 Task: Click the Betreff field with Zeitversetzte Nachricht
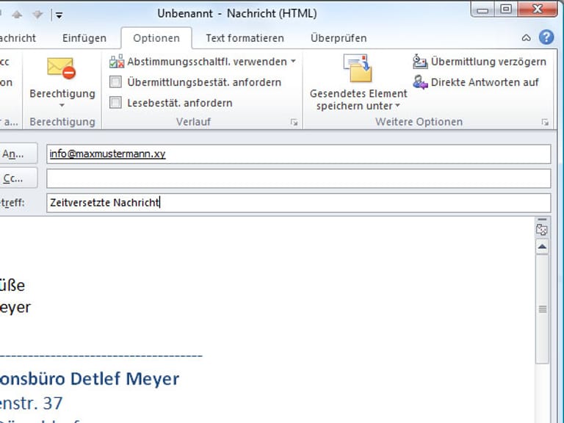point(299,203)
